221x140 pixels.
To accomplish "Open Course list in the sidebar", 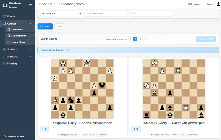I will (17, 29).
